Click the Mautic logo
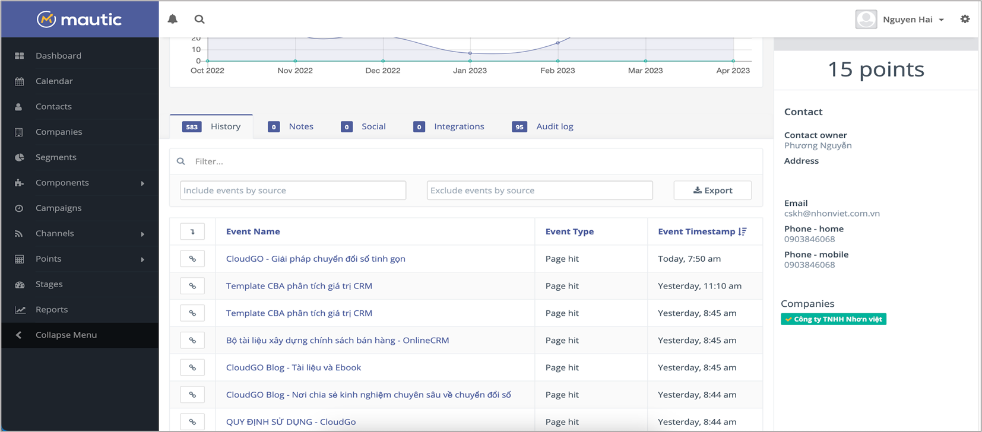This screenshot has height=432, width=982. 80,20
